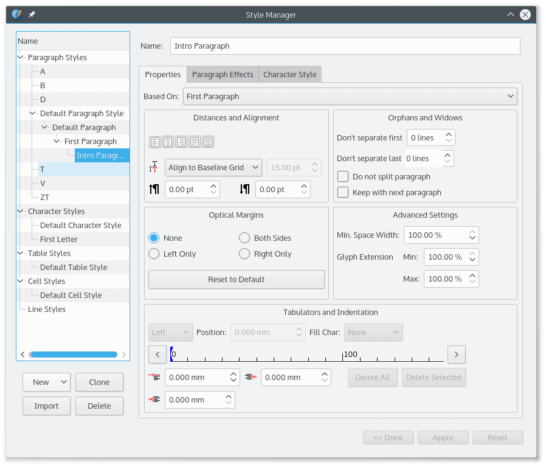Click the space above paragraph icon
Screen dimensions: 546x467
(154, 189)
